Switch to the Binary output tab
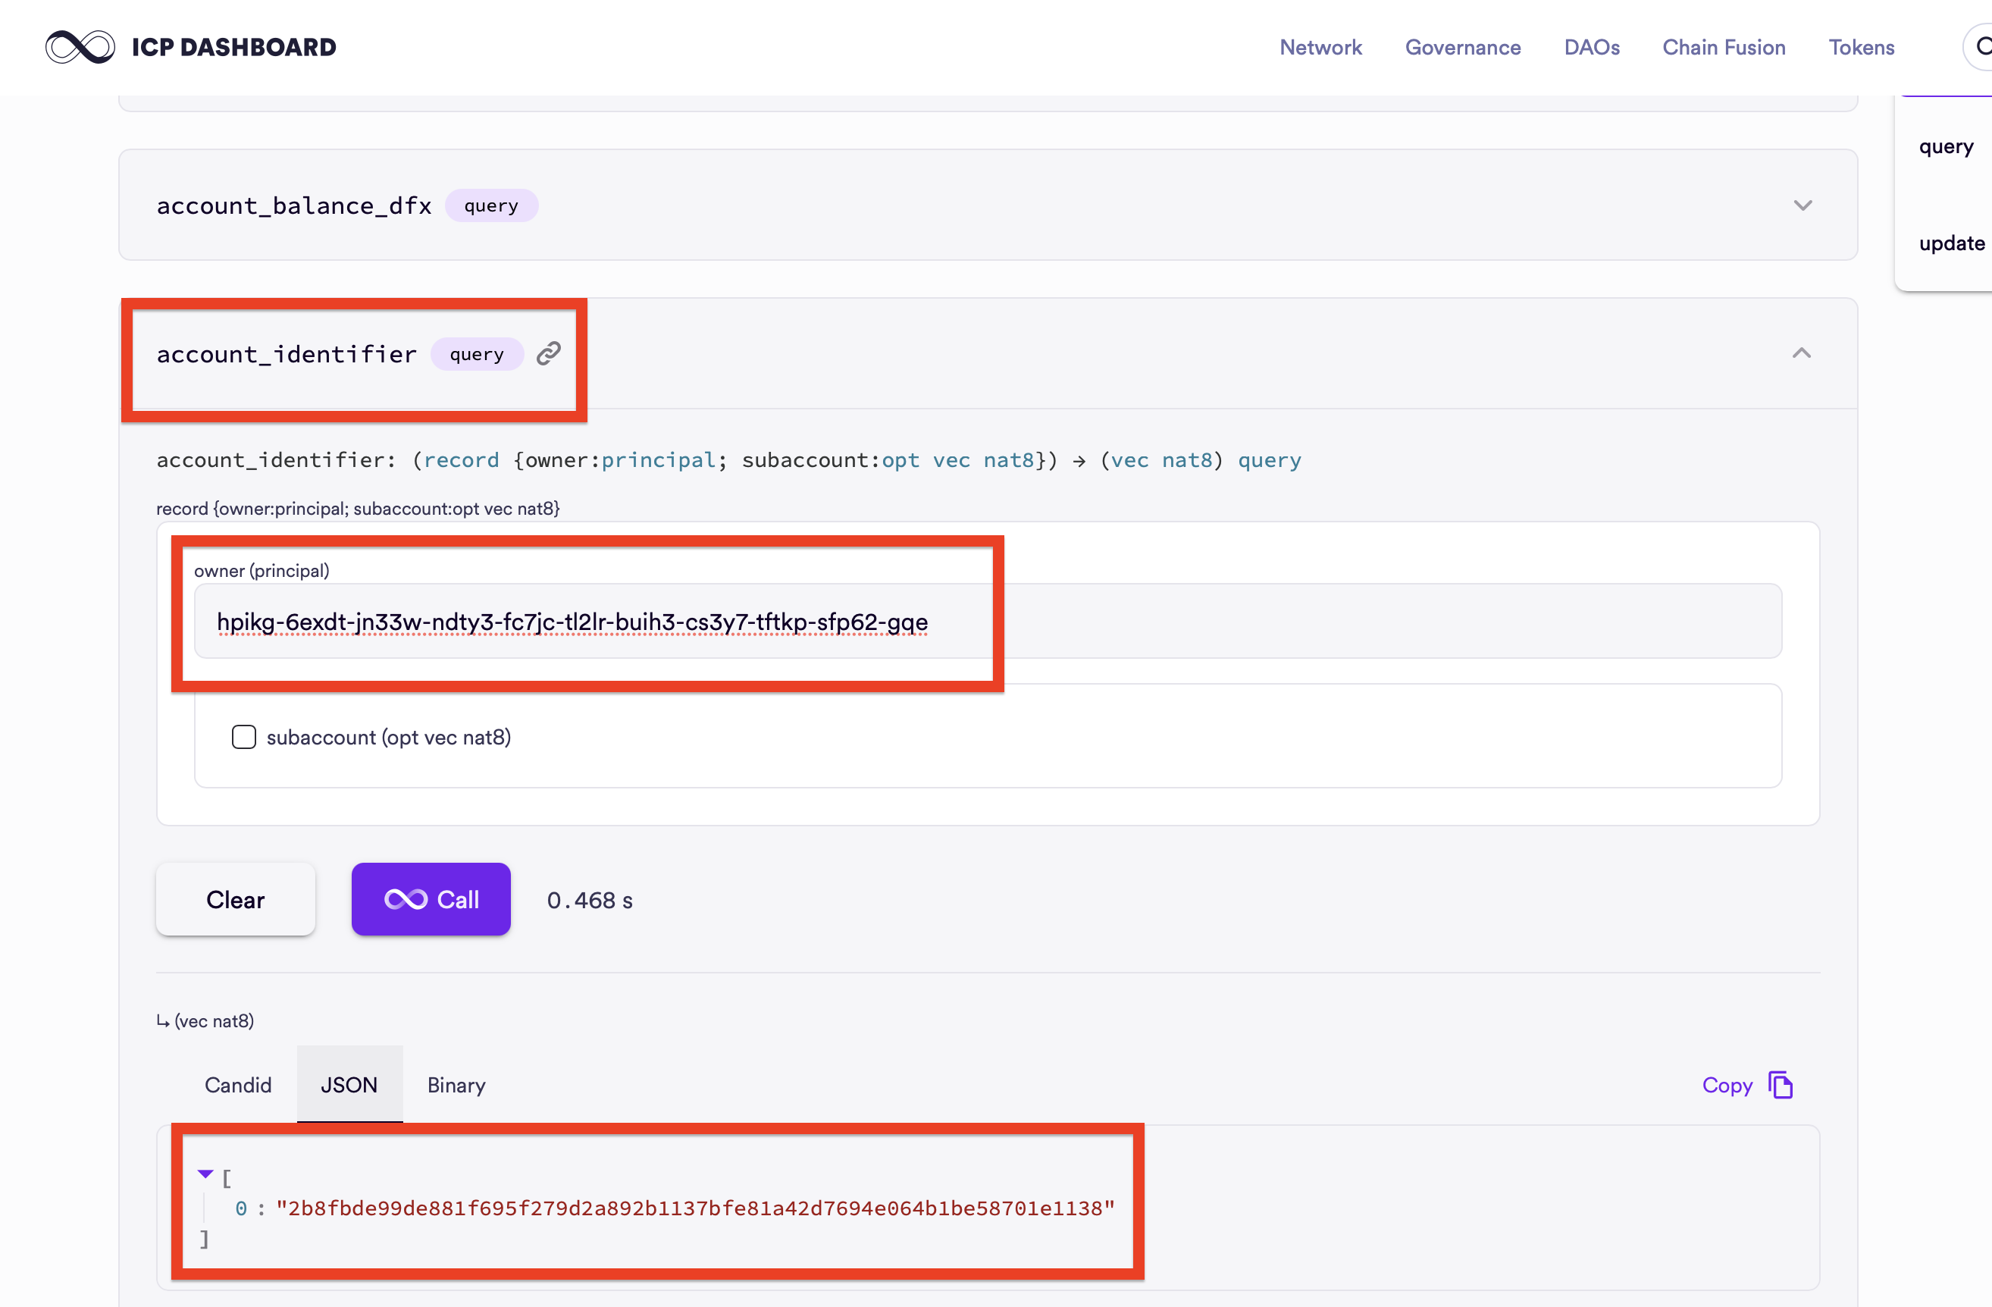This screenshot has height=1307, width=1992. (x=456, y=1085)
